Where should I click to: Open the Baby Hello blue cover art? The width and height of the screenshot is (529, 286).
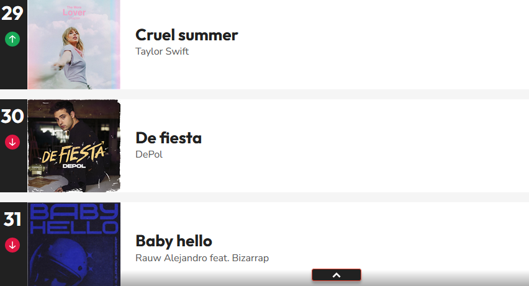point(74,244)
